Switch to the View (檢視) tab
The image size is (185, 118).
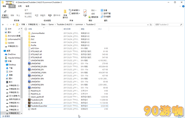pyautogui.click(x=27, y=6)
